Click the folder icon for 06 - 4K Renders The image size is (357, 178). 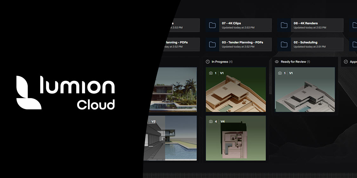click(284, 25)
